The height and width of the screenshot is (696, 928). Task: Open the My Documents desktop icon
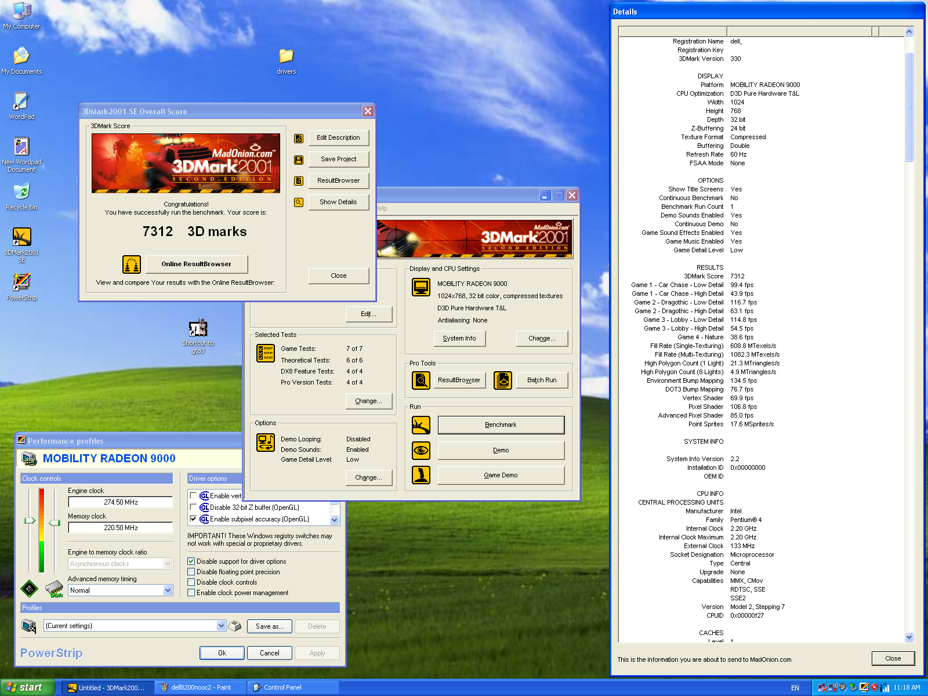tap(21, 61)
